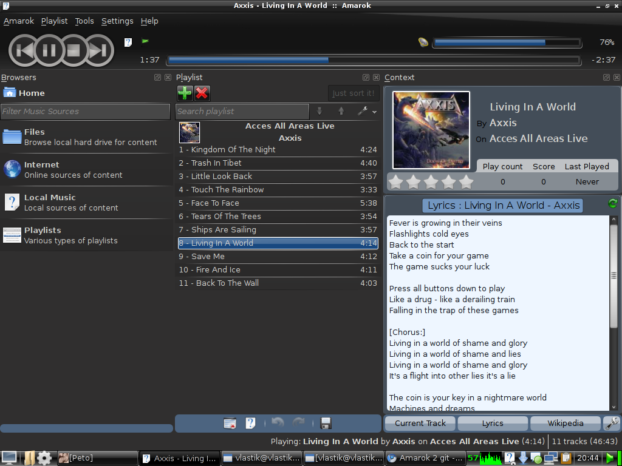Click the Filter Music Sources field

click(x=85, y=112)
